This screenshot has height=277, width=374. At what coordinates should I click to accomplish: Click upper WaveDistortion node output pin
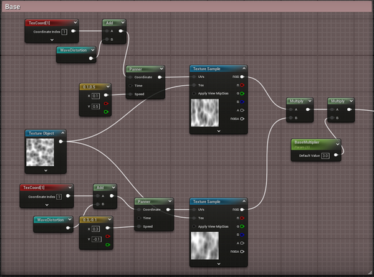(x=91, y=59)
